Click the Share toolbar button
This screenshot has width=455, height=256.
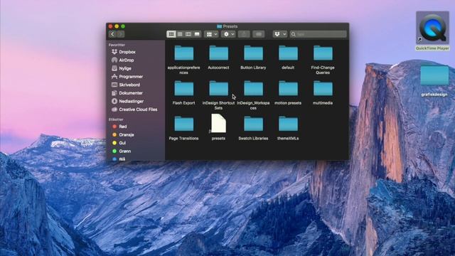244,34
